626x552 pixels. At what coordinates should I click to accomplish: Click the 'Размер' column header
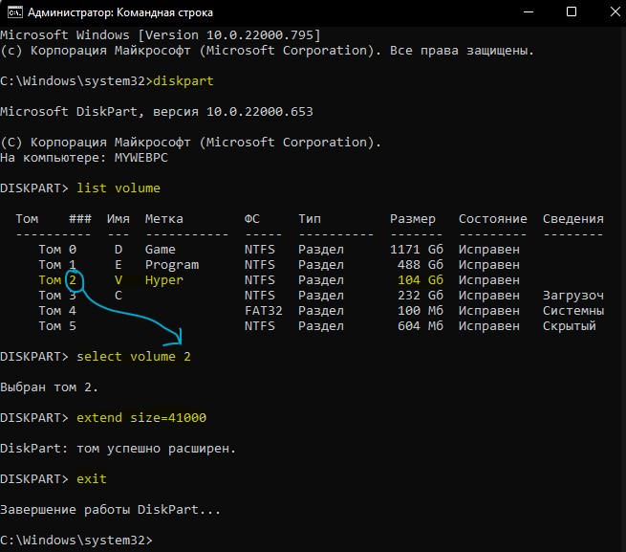click(413, 219)
